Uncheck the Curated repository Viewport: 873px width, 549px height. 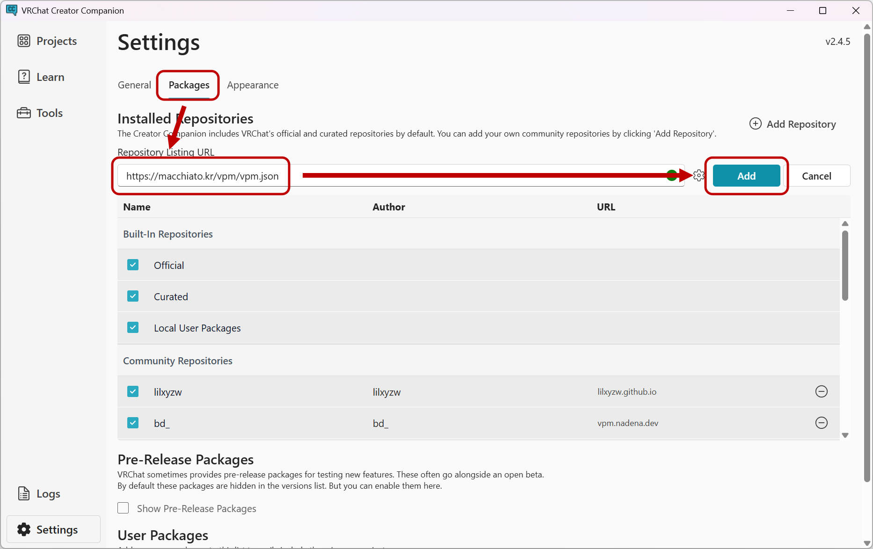tap(133, 296)
